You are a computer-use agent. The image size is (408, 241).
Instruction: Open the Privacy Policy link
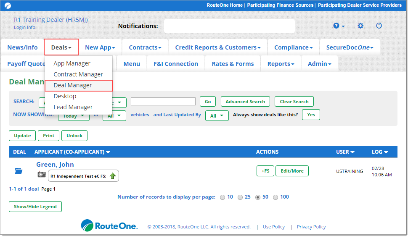tap(311, 227)
